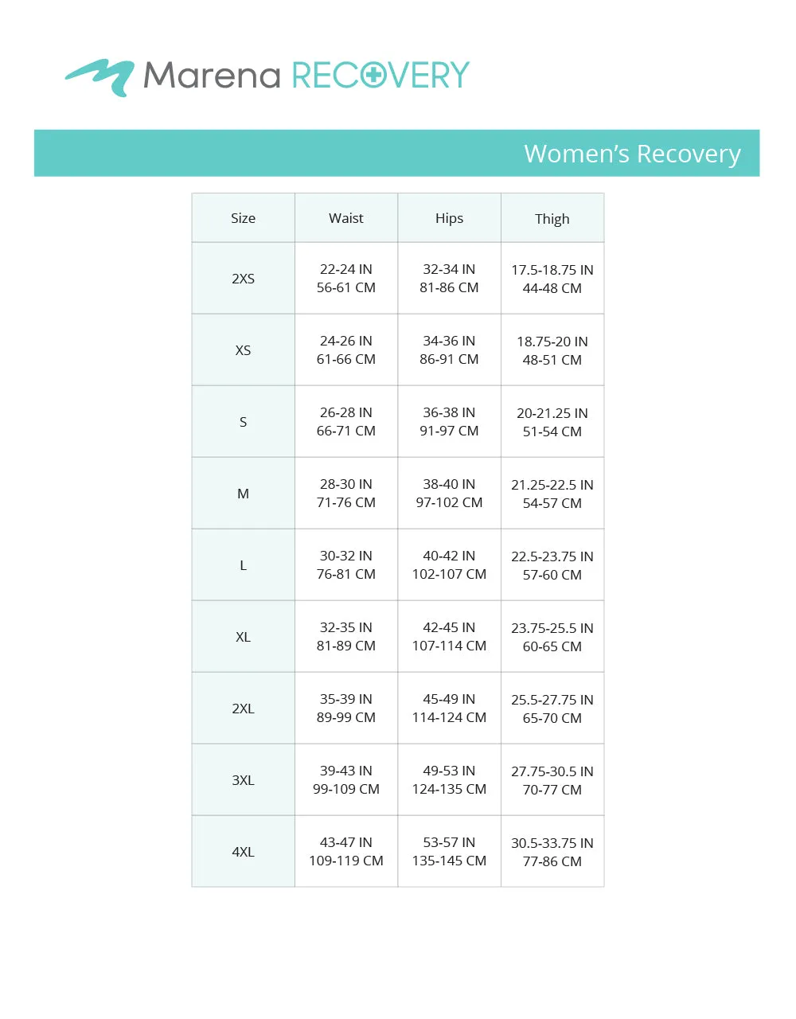Click the Marena wave logo icon
796x1019 pixels.
pyautogui.click(x=99, y=77)
